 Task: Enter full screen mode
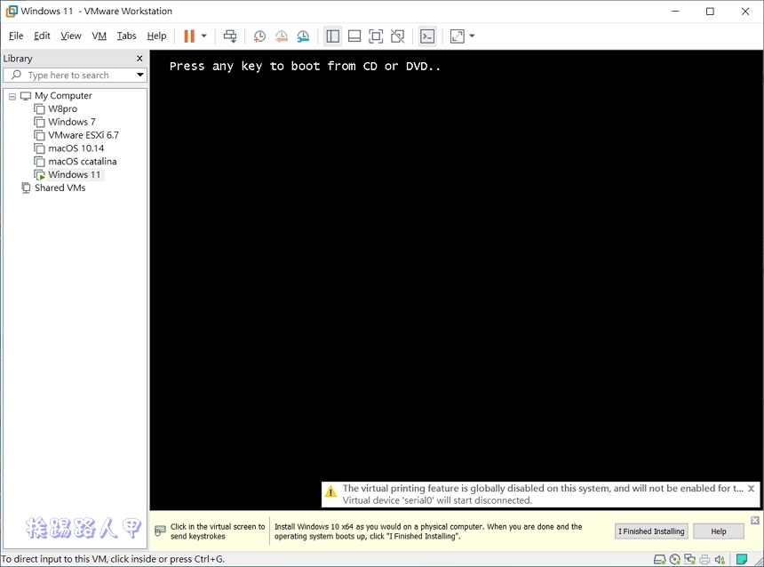click(375, 36)
